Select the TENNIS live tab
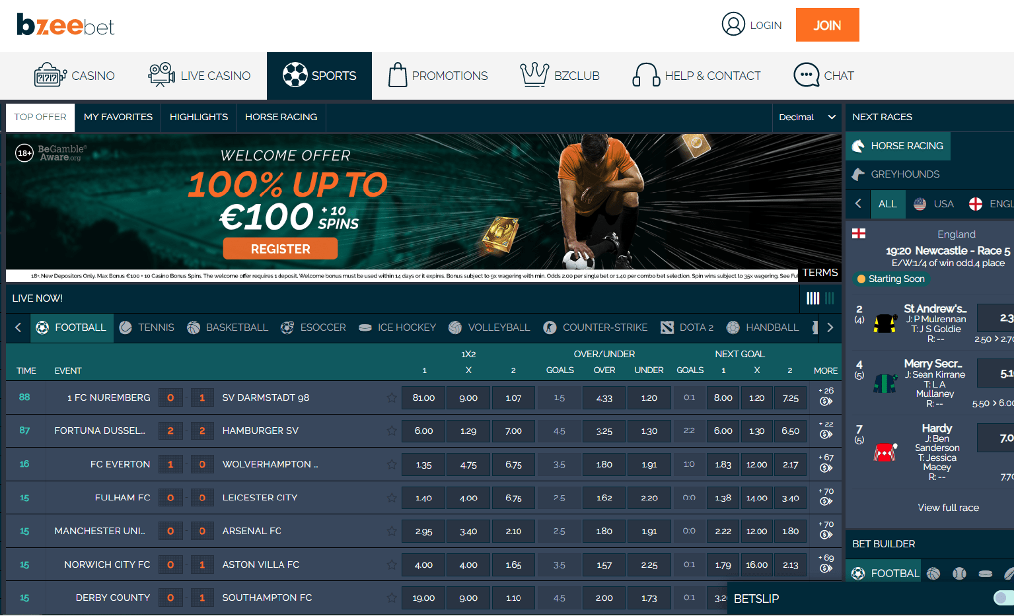The image size is (1014, 616). pos(147,327)
